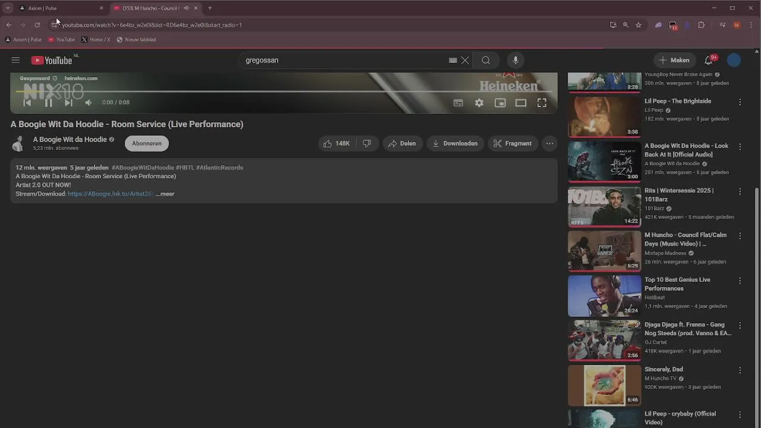Image resolution: width=761 pixels, height=428 pixels.
Task: Open YouTube bookmark in bookmarks bar
Action: coord(61,40)
